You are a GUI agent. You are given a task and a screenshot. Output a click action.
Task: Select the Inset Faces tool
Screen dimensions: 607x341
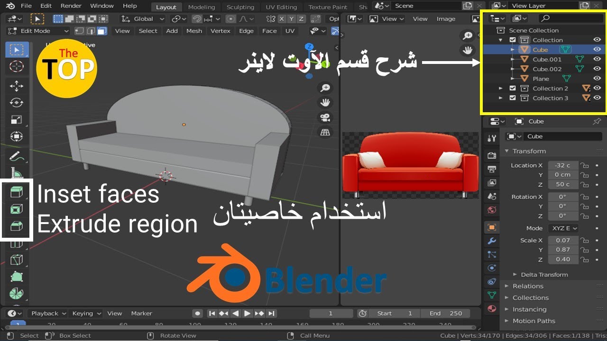(x=17, y=209)
